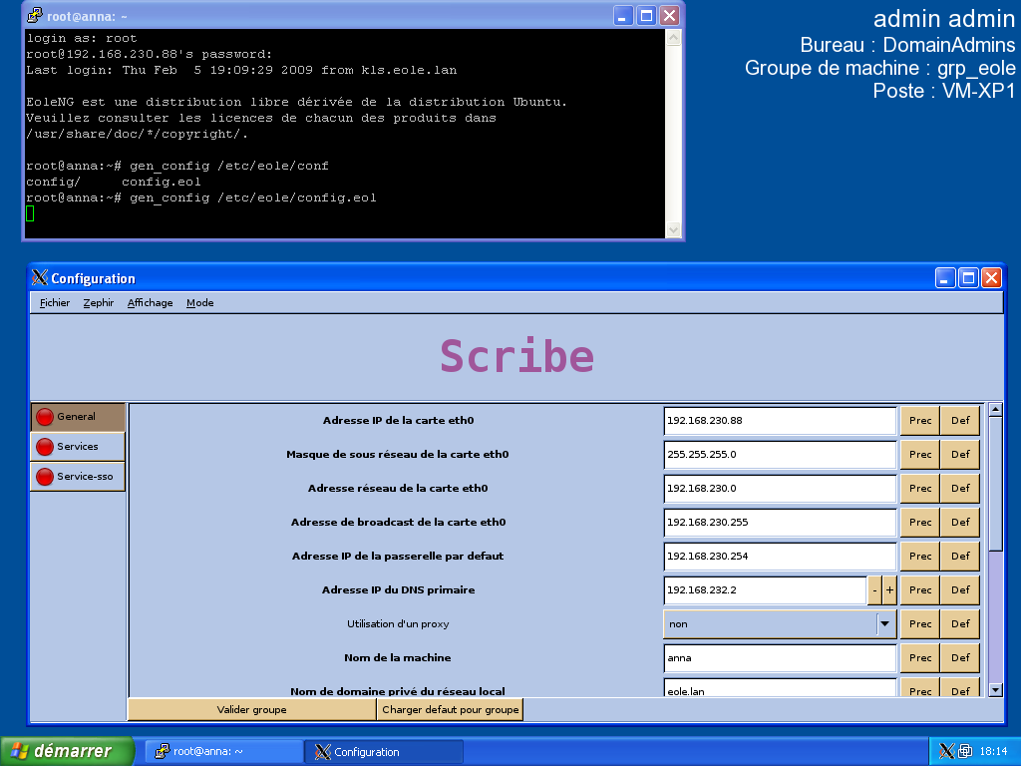Click Charger defaut pour groupe button
Viewport: 1021px width, 766px height.
[450, 709]
